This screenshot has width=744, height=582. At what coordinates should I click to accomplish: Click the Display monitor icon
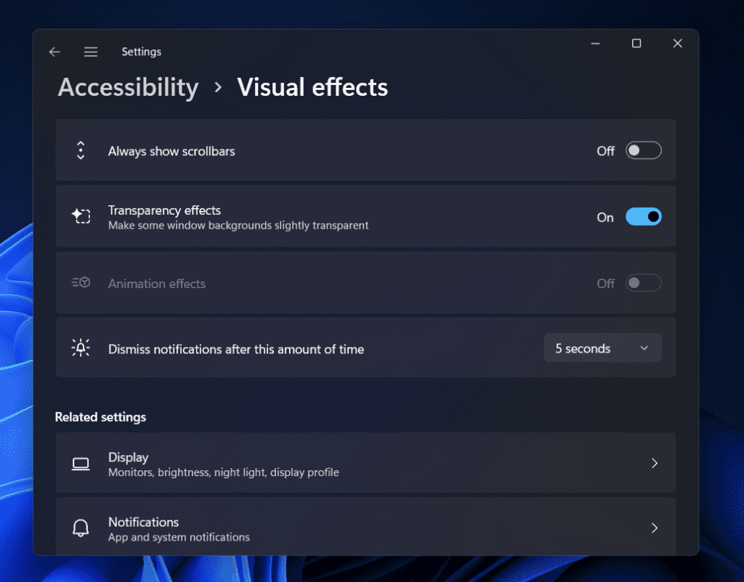pyautogui.click(x=81, y=462)
